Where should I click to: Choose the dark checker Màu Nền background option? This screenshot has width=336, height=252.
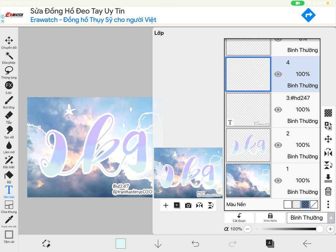pos(305,204)
